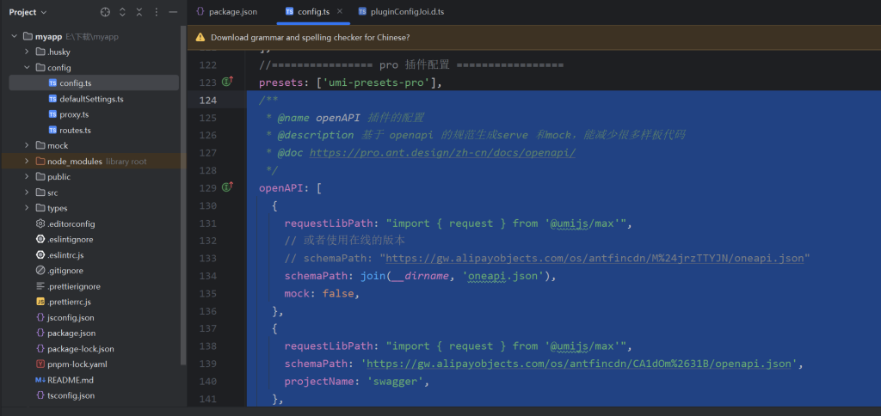This screenshot has width=881, height=416.
Task: Click the TS icon beside routes.ts
Action: [52, 131]
